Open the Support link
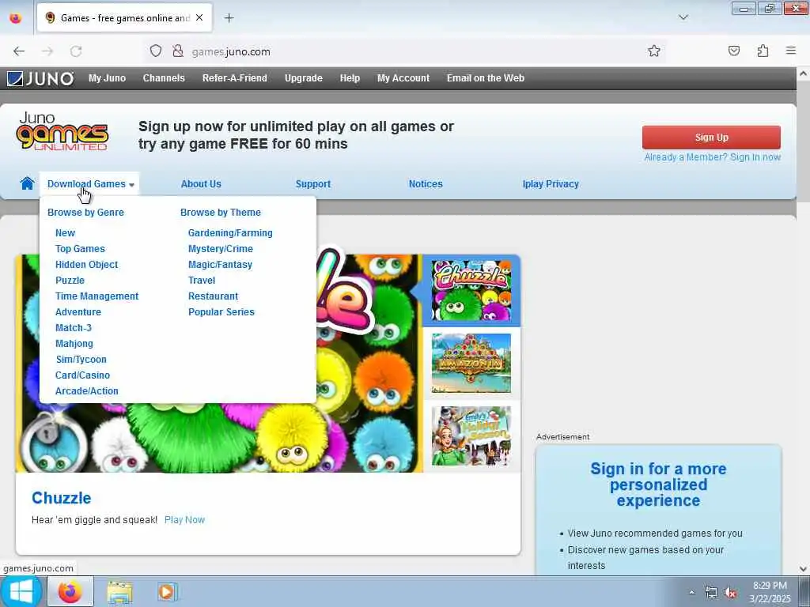This screenshot has height=607, width=810. point(313,183)
